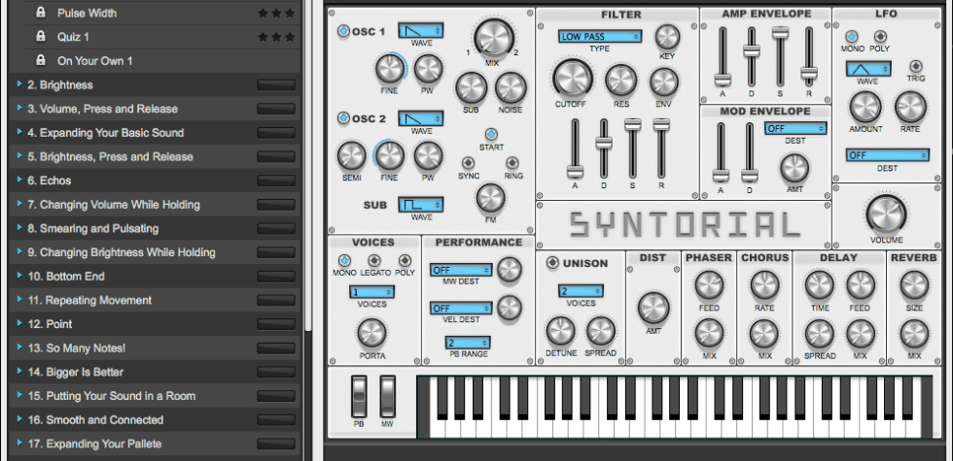Viewport: 953px width, 461px height.
Task: Select LFO MONO mode
Action: pyautogui.click(x=852, y=37)
